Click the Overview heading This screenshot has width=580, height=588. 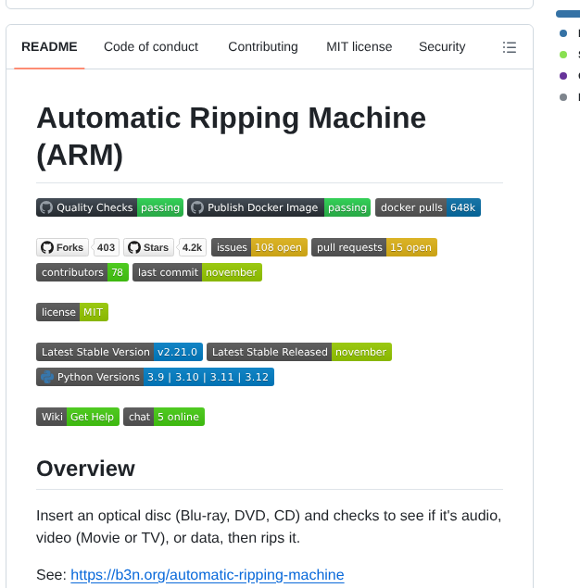pyautogui.click(x=85, y=469)
